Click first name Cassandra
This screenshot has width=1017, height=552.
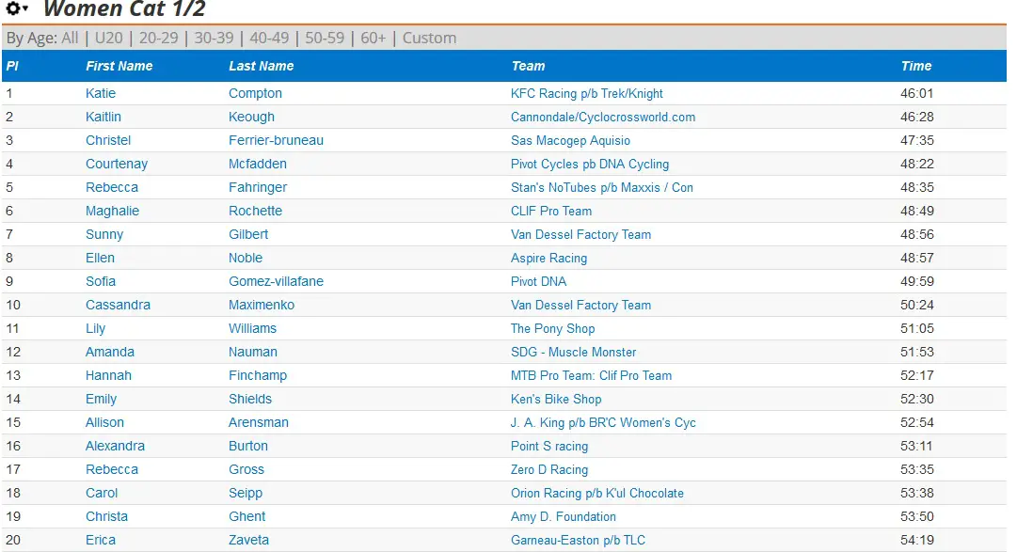point(118,305)
